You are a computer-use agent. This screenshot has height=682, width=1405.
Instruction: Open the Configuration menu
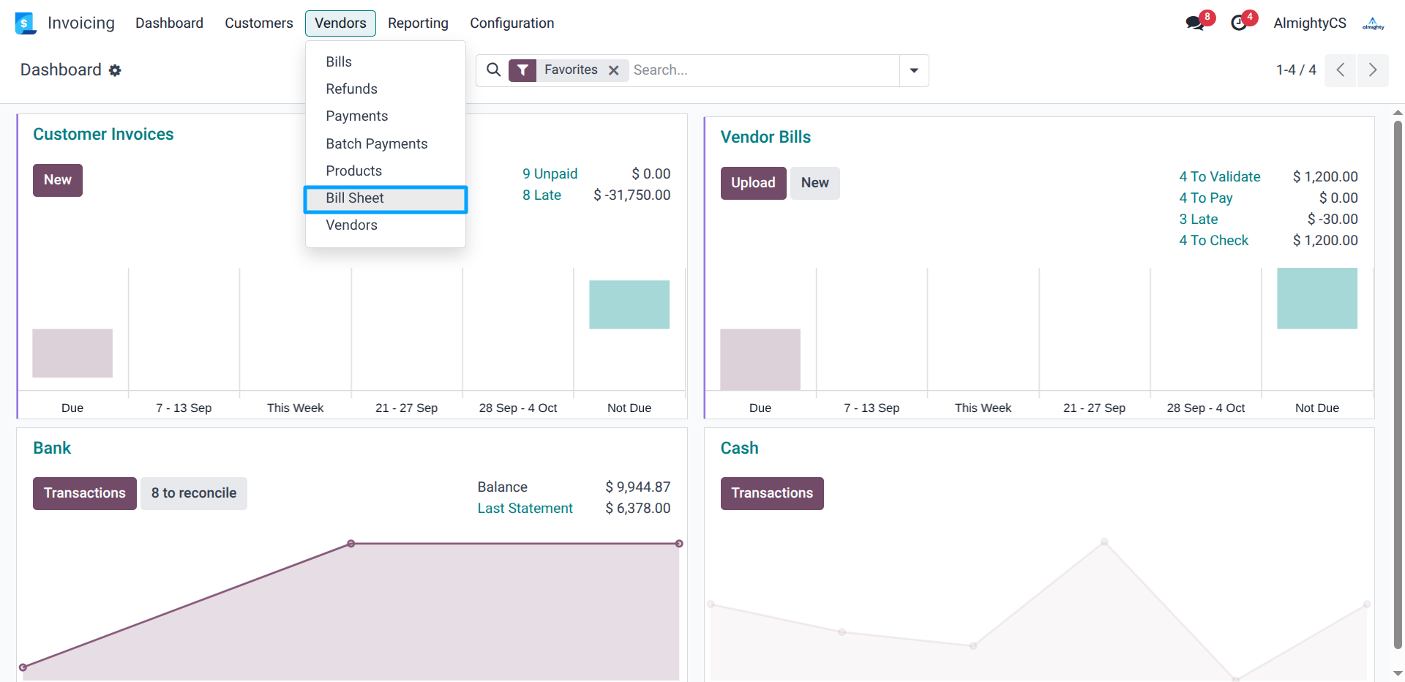512,23
